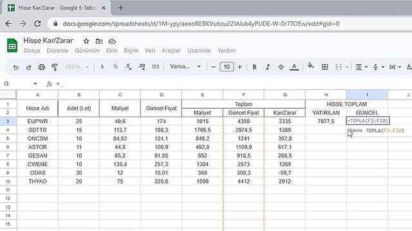Screen dimensions: 412x231
Task: Toggle bold formatting
Action: point(254,67)
